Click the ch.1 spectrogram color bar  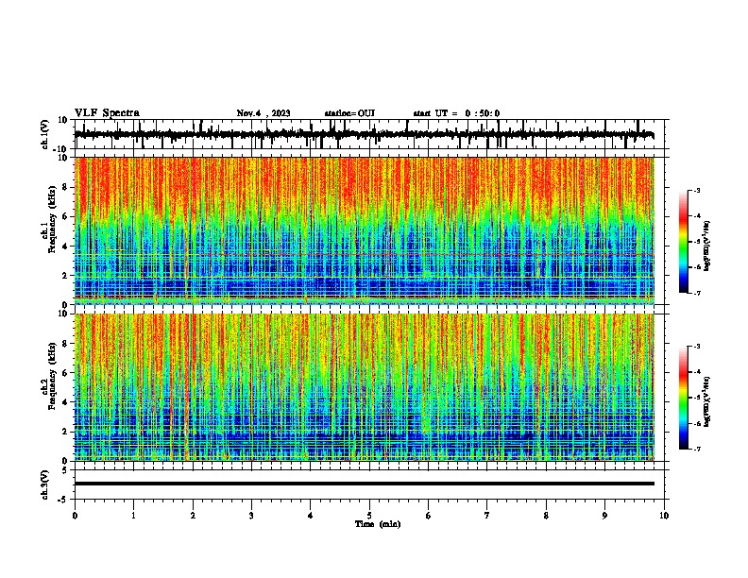[683, 242]
